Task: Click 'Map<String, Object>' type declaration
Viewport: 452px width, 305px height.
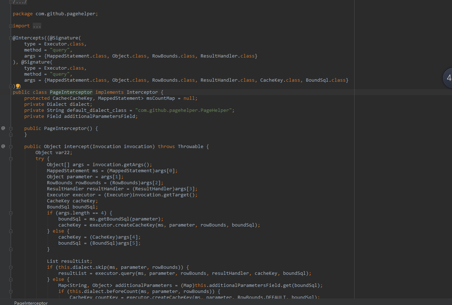Action: click(85, 285)
